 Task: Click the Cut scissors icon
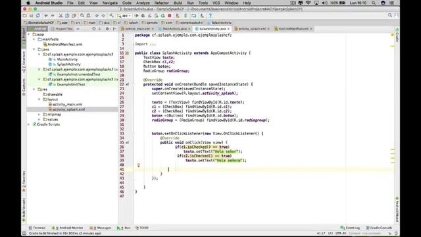pos(61,16)
